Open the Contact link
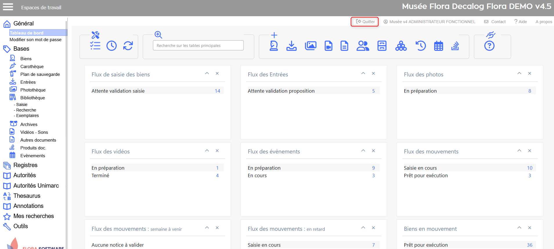 click(498, 22)
